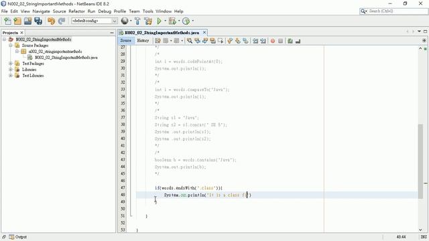This screenshot has width=429, height=241.
Task: Collapse the n002_02_stringimportantmethods package node
Action: coord(17,52)
